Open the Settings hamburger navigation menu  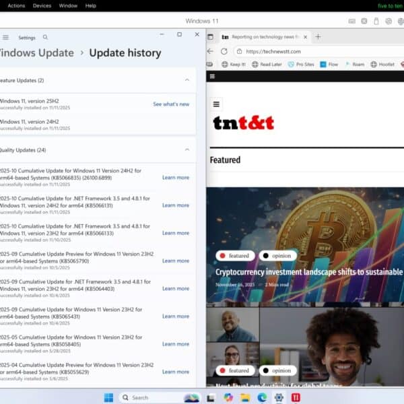(x=5, y=38)
